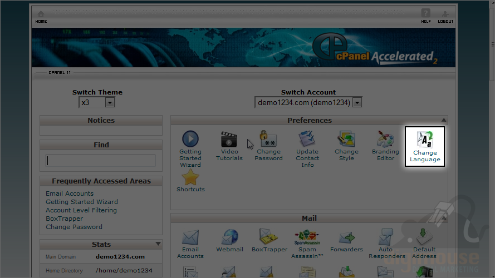Screen dimensions: 495x278
Task: Open the Change Language icon
Action: click(x=425, y=147)
